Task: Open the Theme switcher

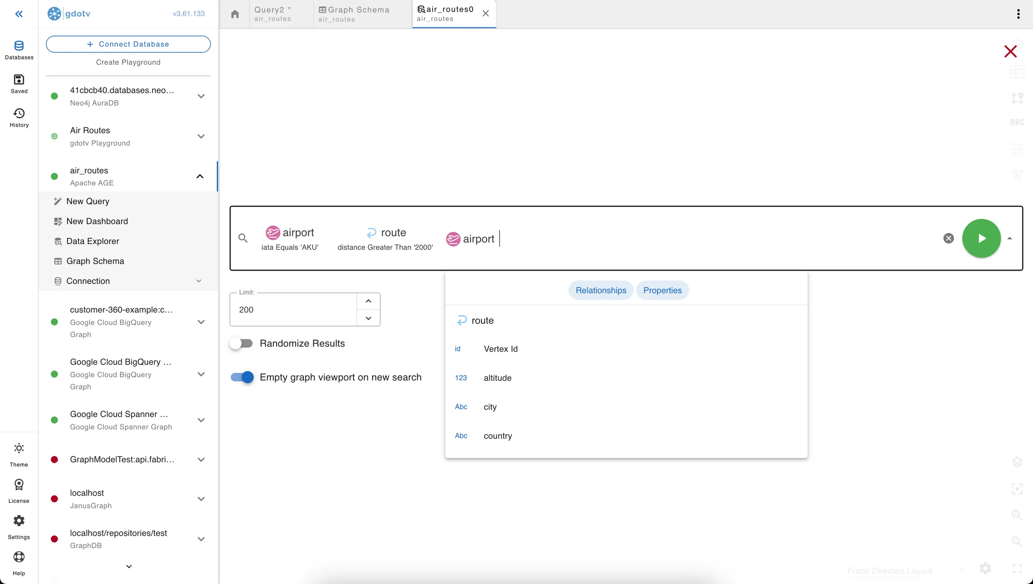Action: click(19, 455)
